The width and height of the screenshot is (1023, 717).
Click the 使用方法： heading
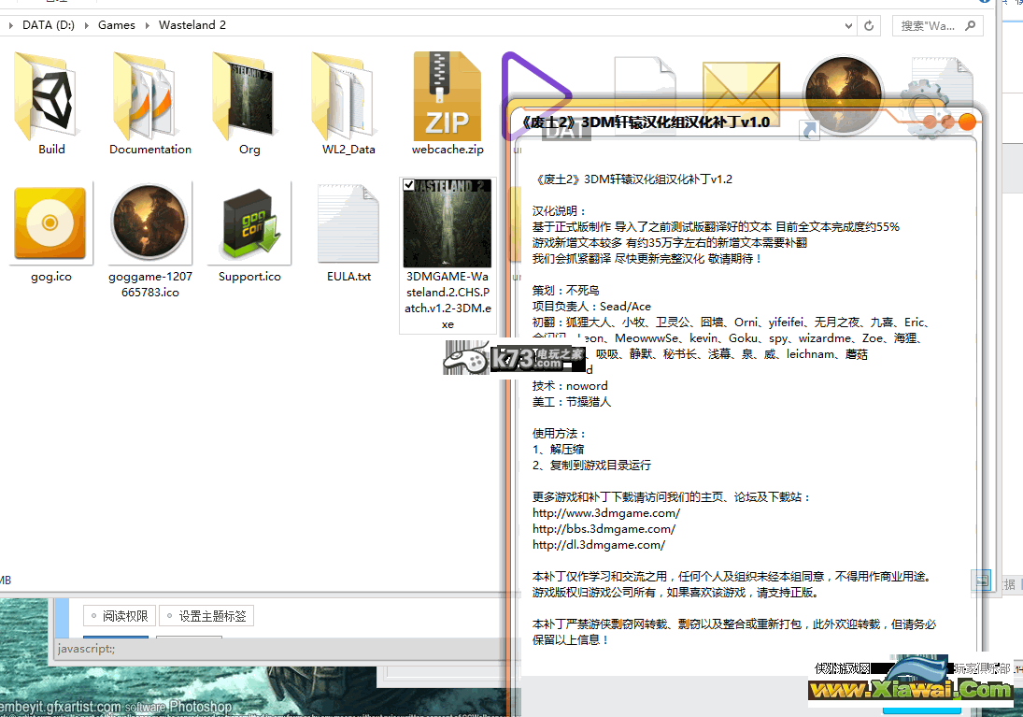(560, 434)
